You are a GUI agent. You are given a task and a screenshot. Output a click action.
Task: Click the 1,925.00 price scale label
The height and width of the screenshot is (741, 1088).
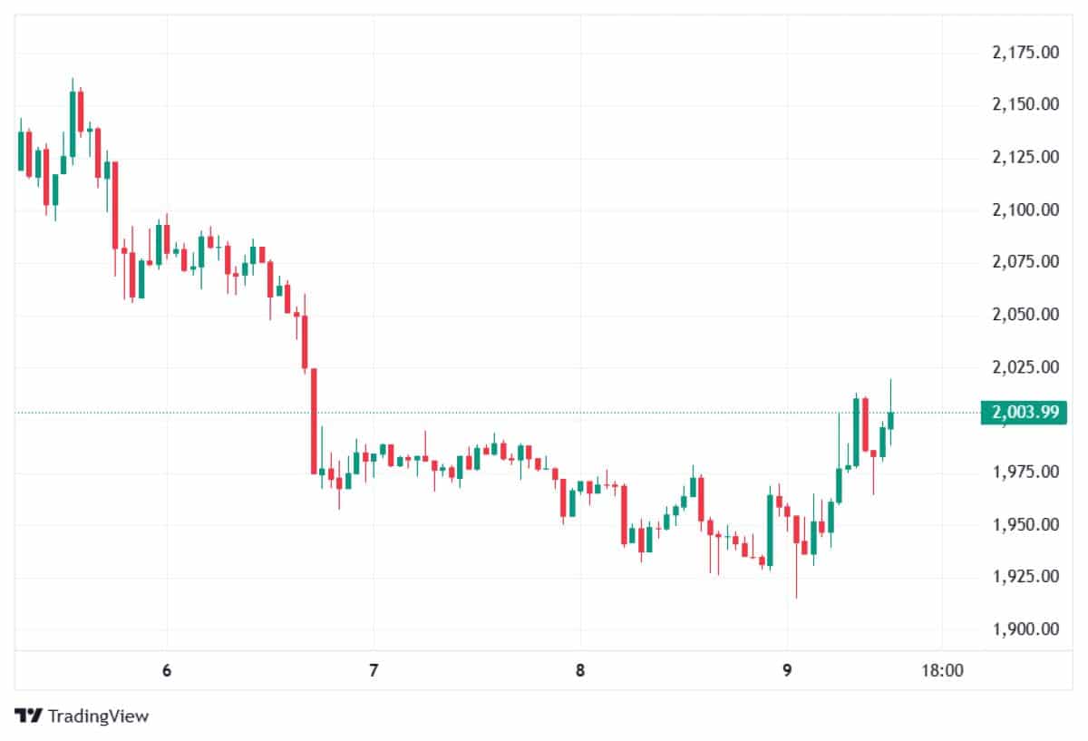[1025, 576]
